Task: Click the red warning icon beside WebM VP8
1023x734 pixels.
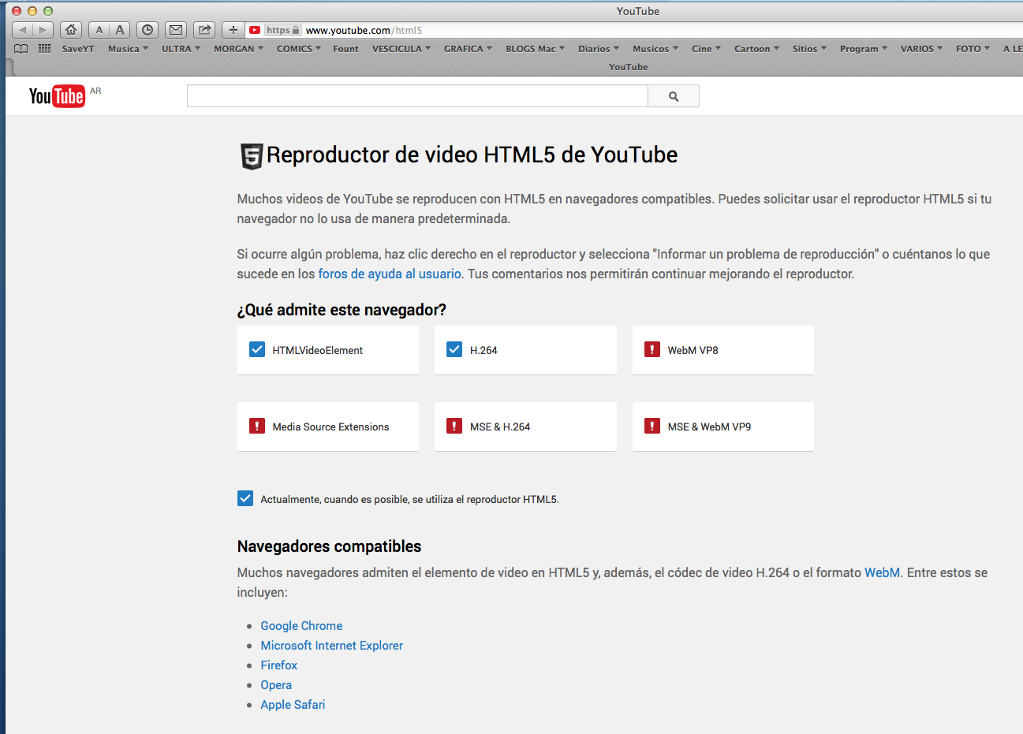Action: click(652, 349)
